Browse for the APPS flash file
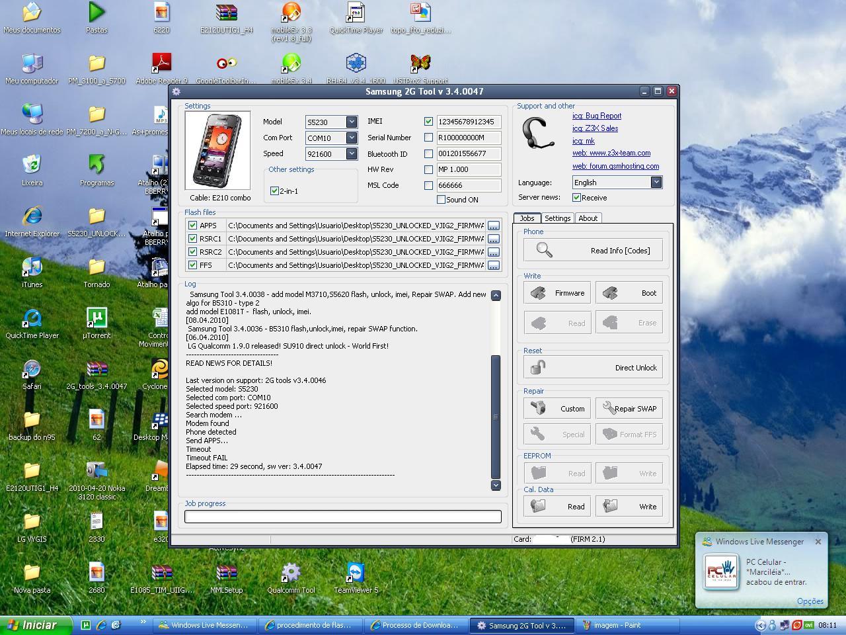The width and height of the screenshot is (846, 635). click(x=494, y=226)
